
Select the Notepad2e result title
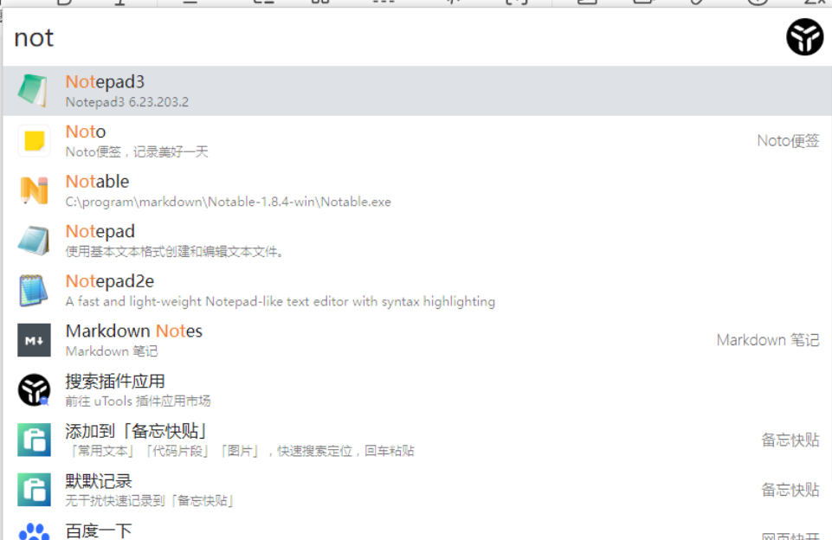click(x=110, y=281)
